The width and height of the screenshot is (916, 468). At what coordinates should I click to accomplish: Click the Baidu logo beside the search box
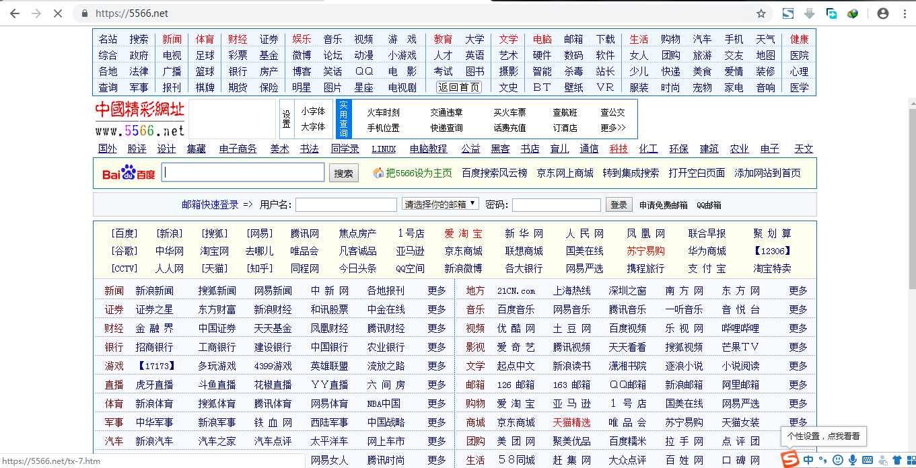pos(129,173)
